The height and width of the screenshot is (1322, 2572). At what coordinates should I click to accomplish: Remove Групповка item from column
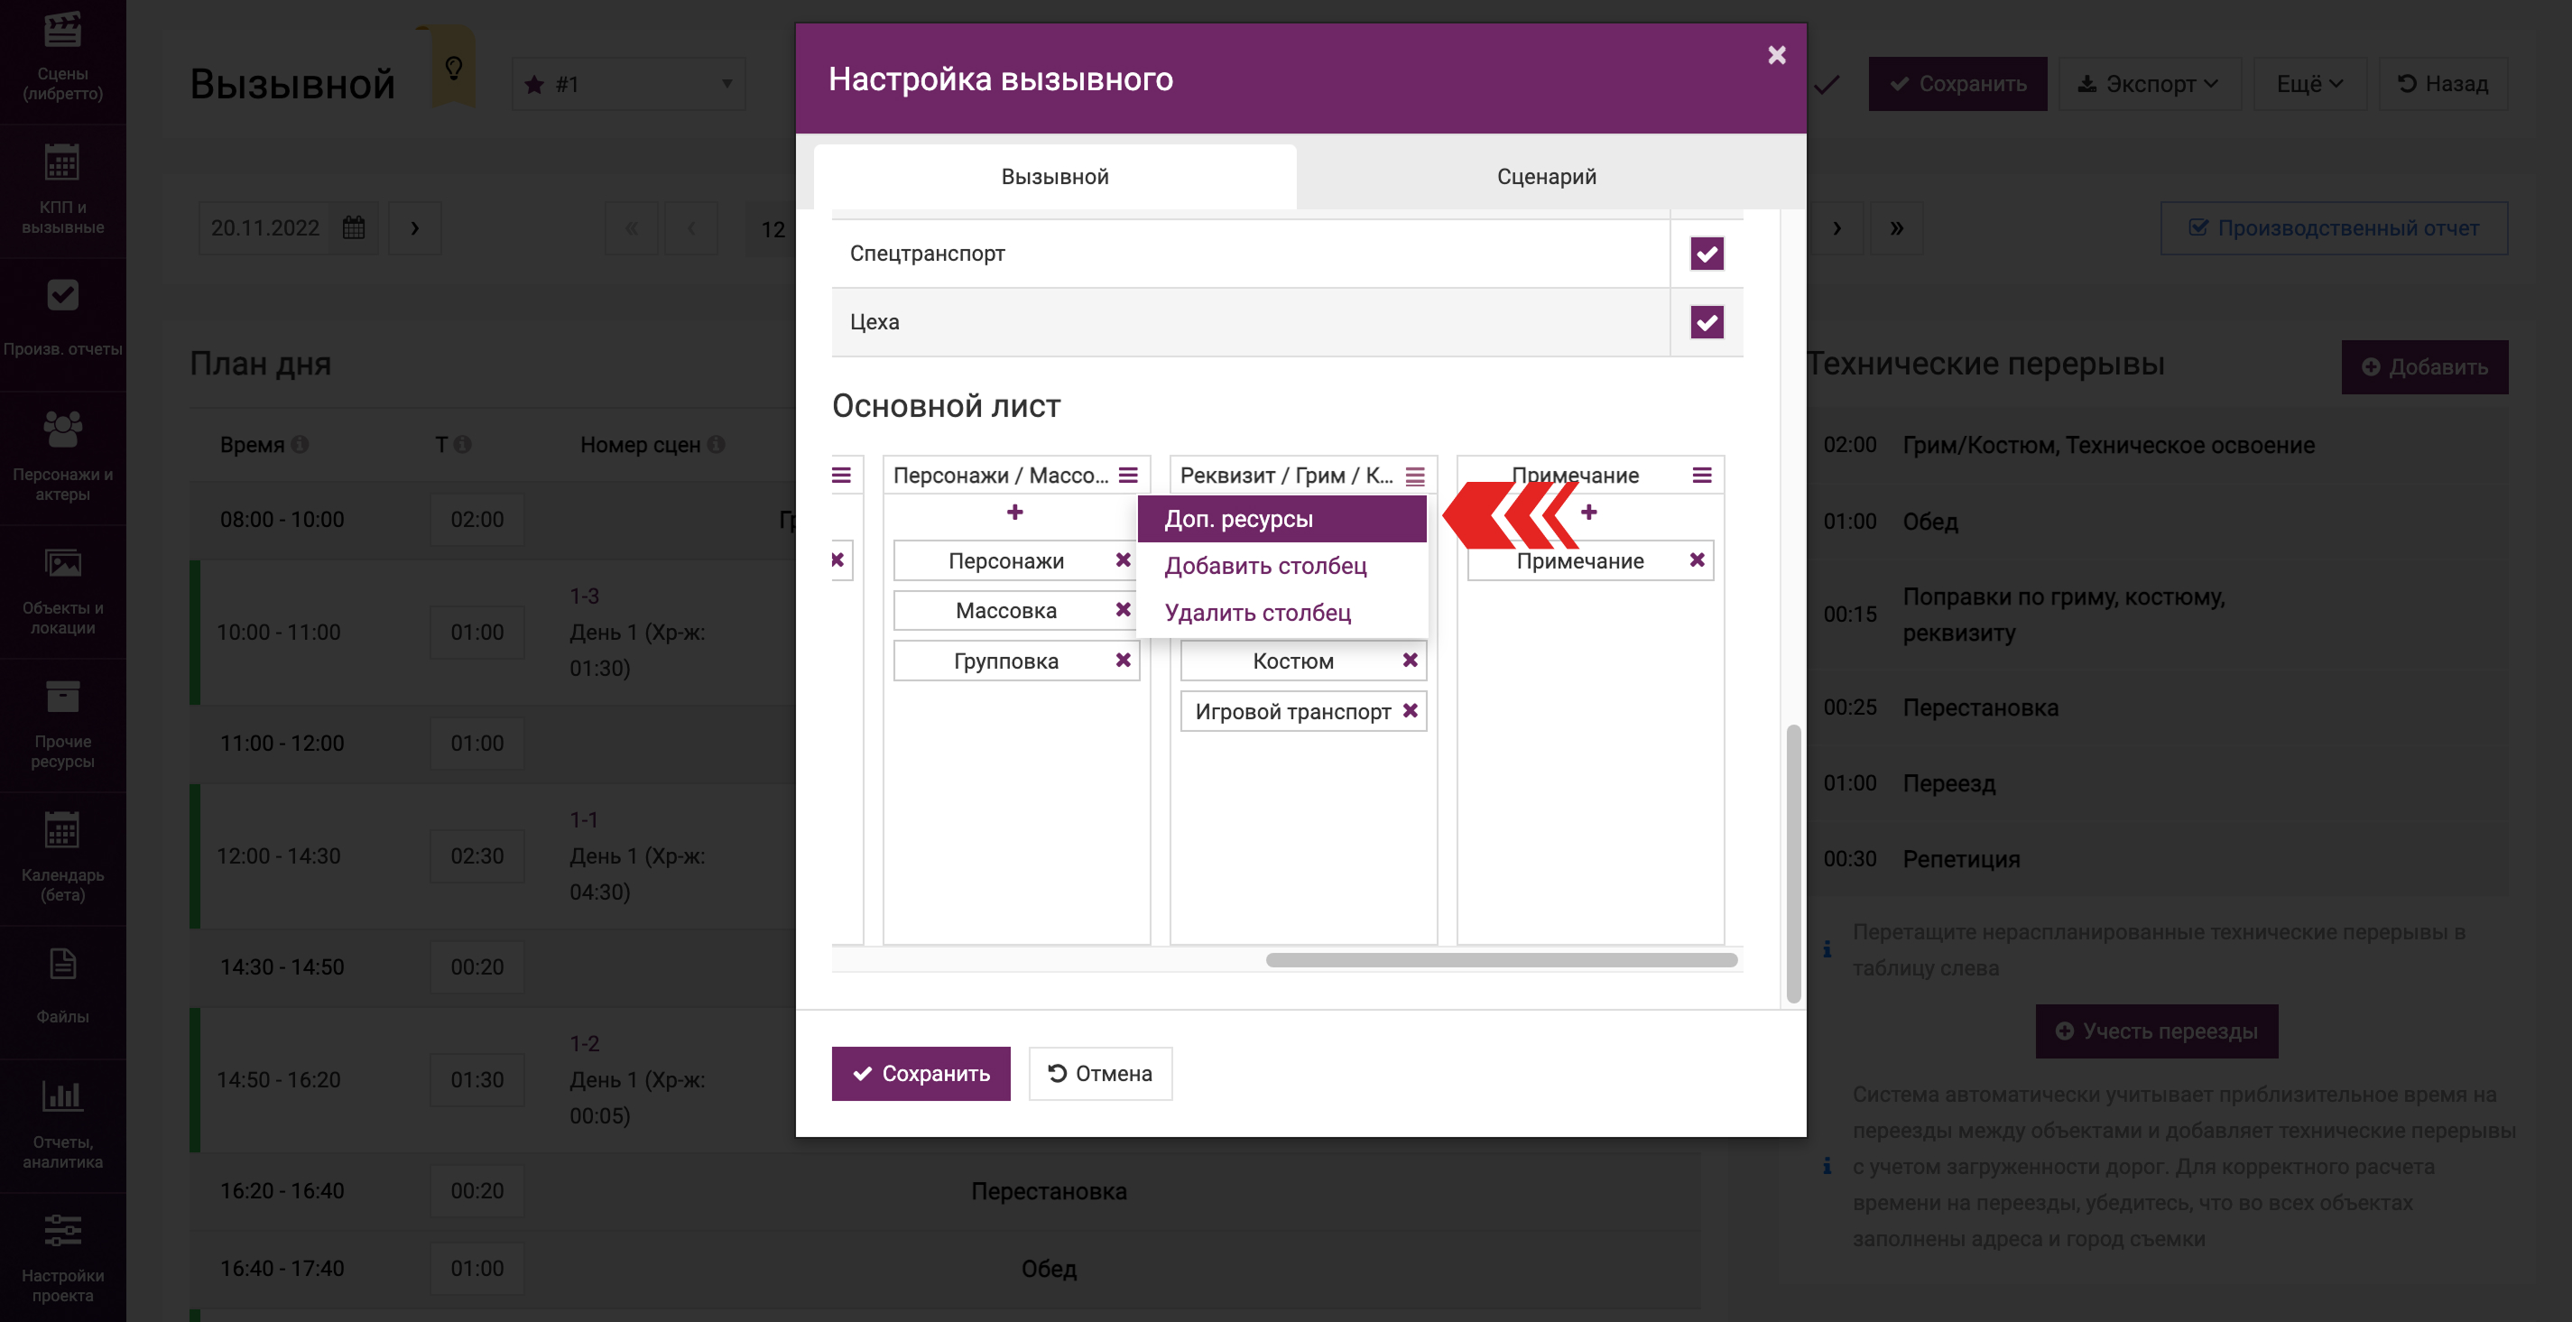(1124, 660)
